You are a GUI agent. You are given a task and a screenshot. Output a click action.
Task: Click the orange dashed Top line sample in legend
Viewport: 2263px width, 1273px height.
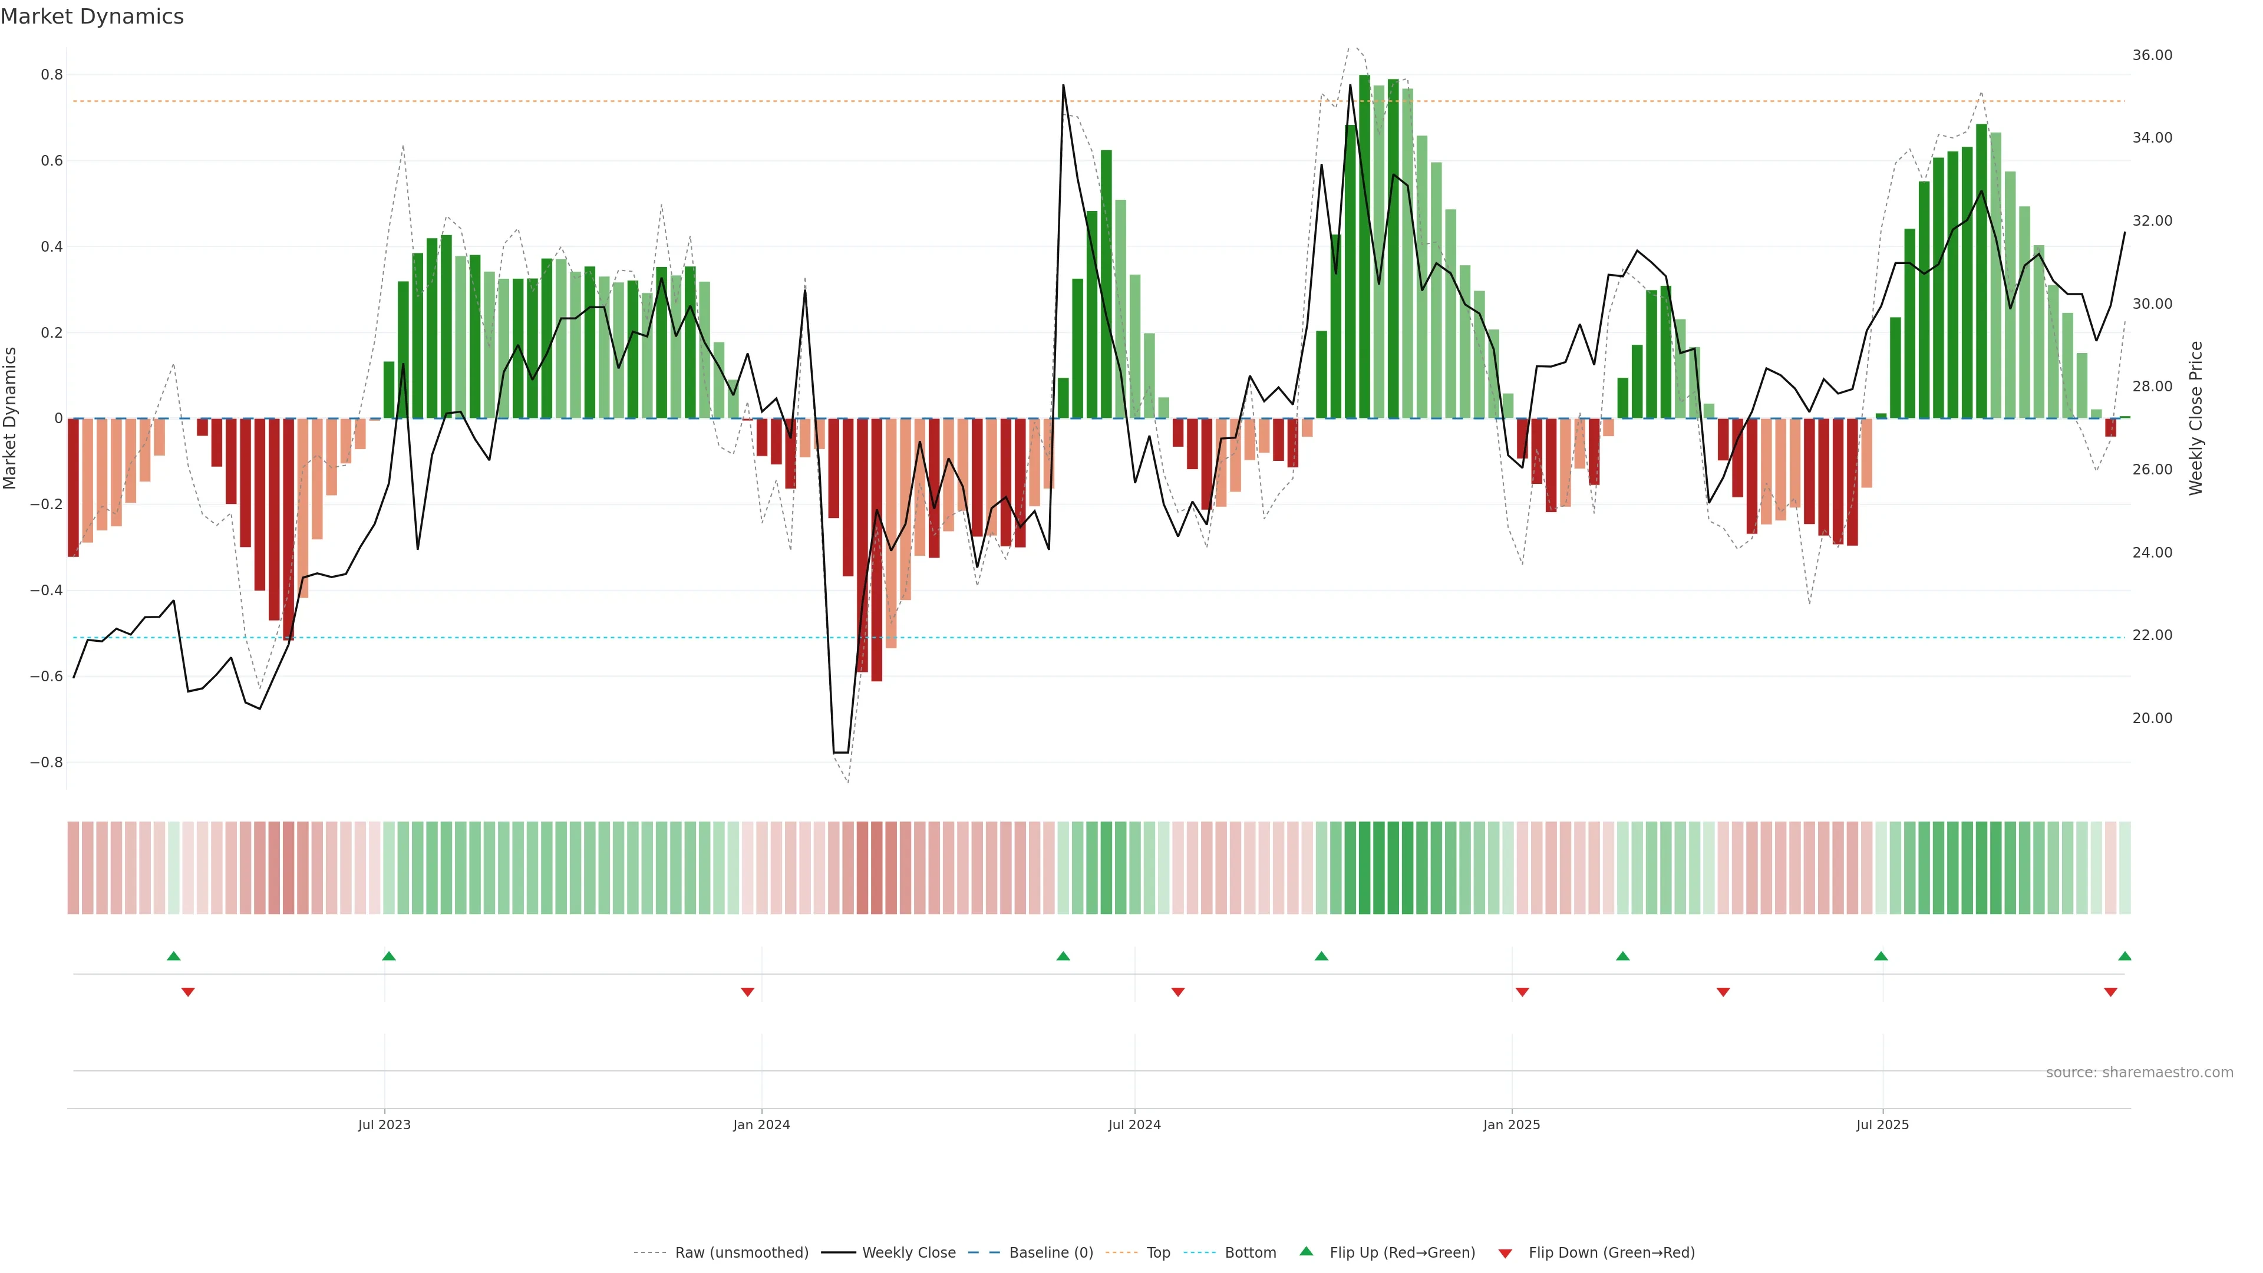[x=1121, y=1253]
